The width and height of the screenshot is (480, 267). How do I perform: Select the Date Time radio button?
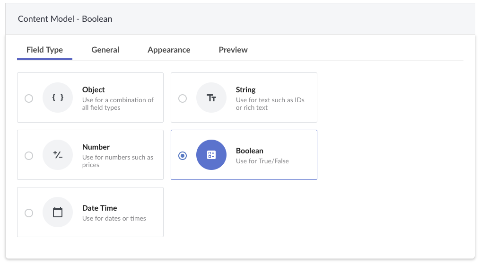tap(29, 213)
